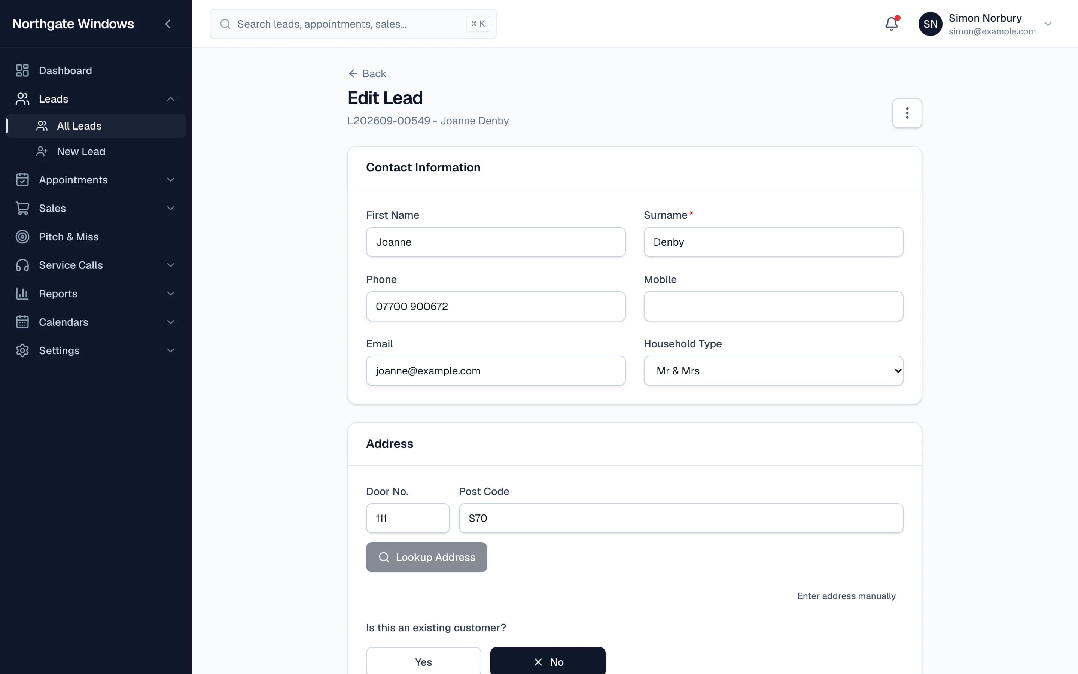1078x674 pixels.
Task: Click the Service Calls headset icon
Action: pos(22,265)
